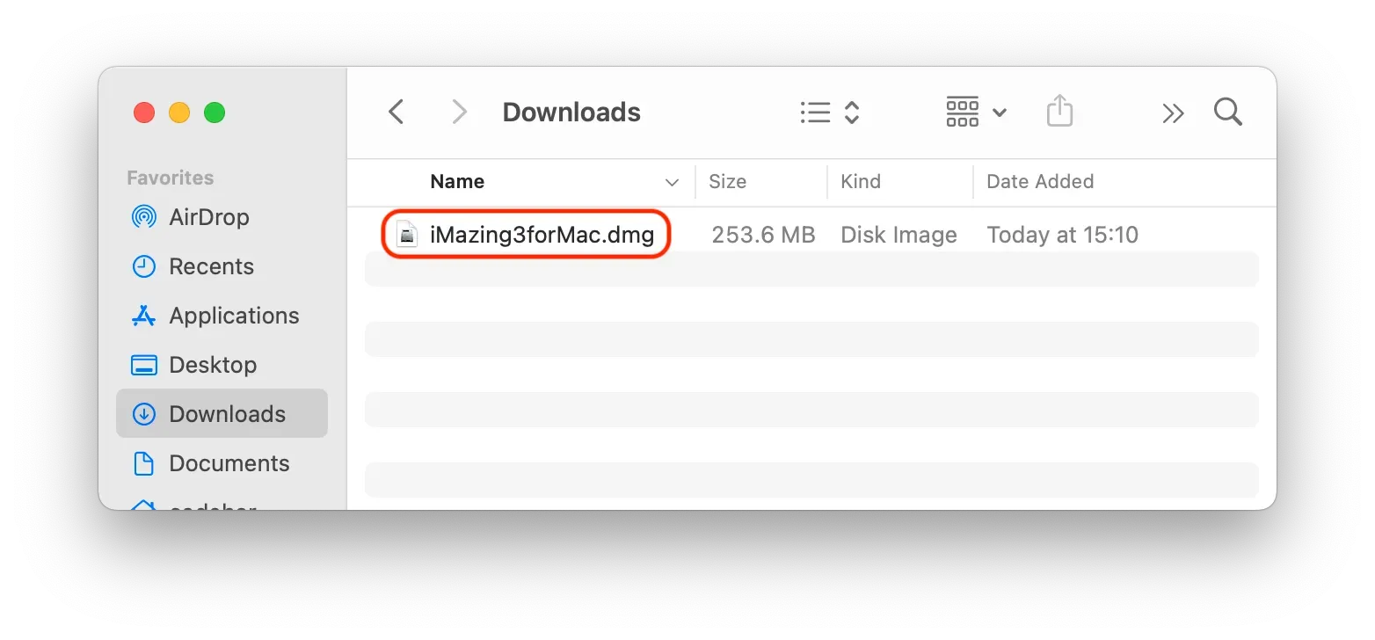This screenshot has height=640, width=1375.
Task: Click the Date Added column header
Action: (1040, 181)
